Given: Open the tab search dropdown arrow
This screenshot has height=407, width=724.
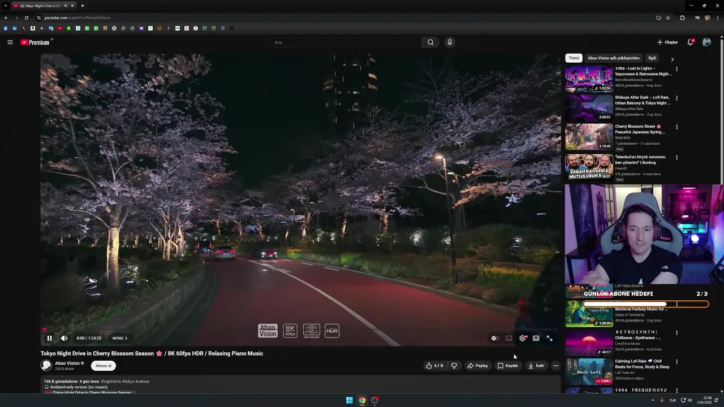Looking at the screenshot, I should (5, 6).
